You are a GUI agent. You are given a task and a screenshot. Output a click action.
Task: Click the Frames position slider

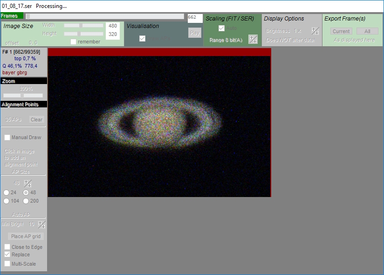(105, 16)
